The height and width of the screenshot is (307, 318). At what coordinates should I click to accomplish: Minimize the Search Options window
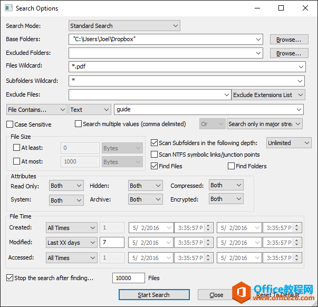pos(257,8)
